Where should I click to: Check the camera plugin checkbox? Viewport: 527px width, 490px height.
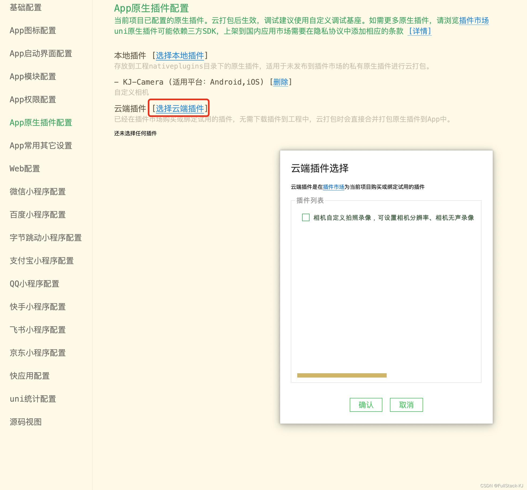[306, 217]
